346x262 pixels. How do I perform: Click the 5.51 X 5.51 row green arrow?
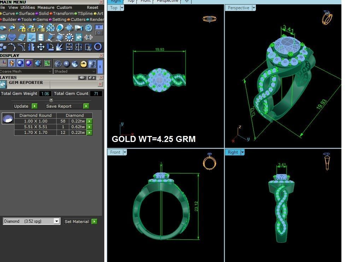[x=89, y=127]
